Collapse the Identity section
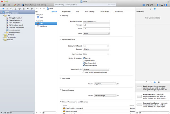Viewport: 170px width, 114px height. point(61,16)
